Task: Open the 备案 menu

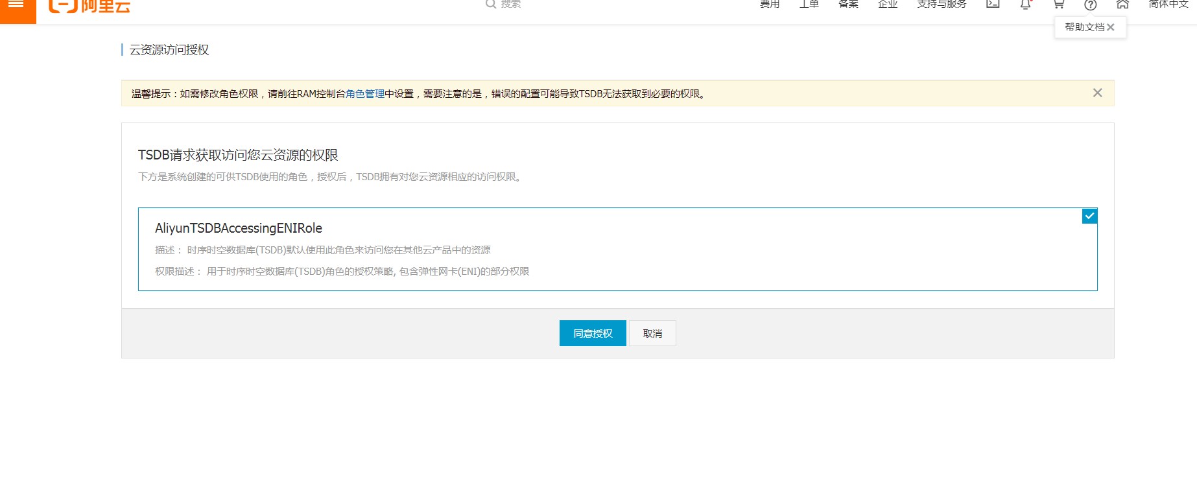Action: (x=848, y=4)
